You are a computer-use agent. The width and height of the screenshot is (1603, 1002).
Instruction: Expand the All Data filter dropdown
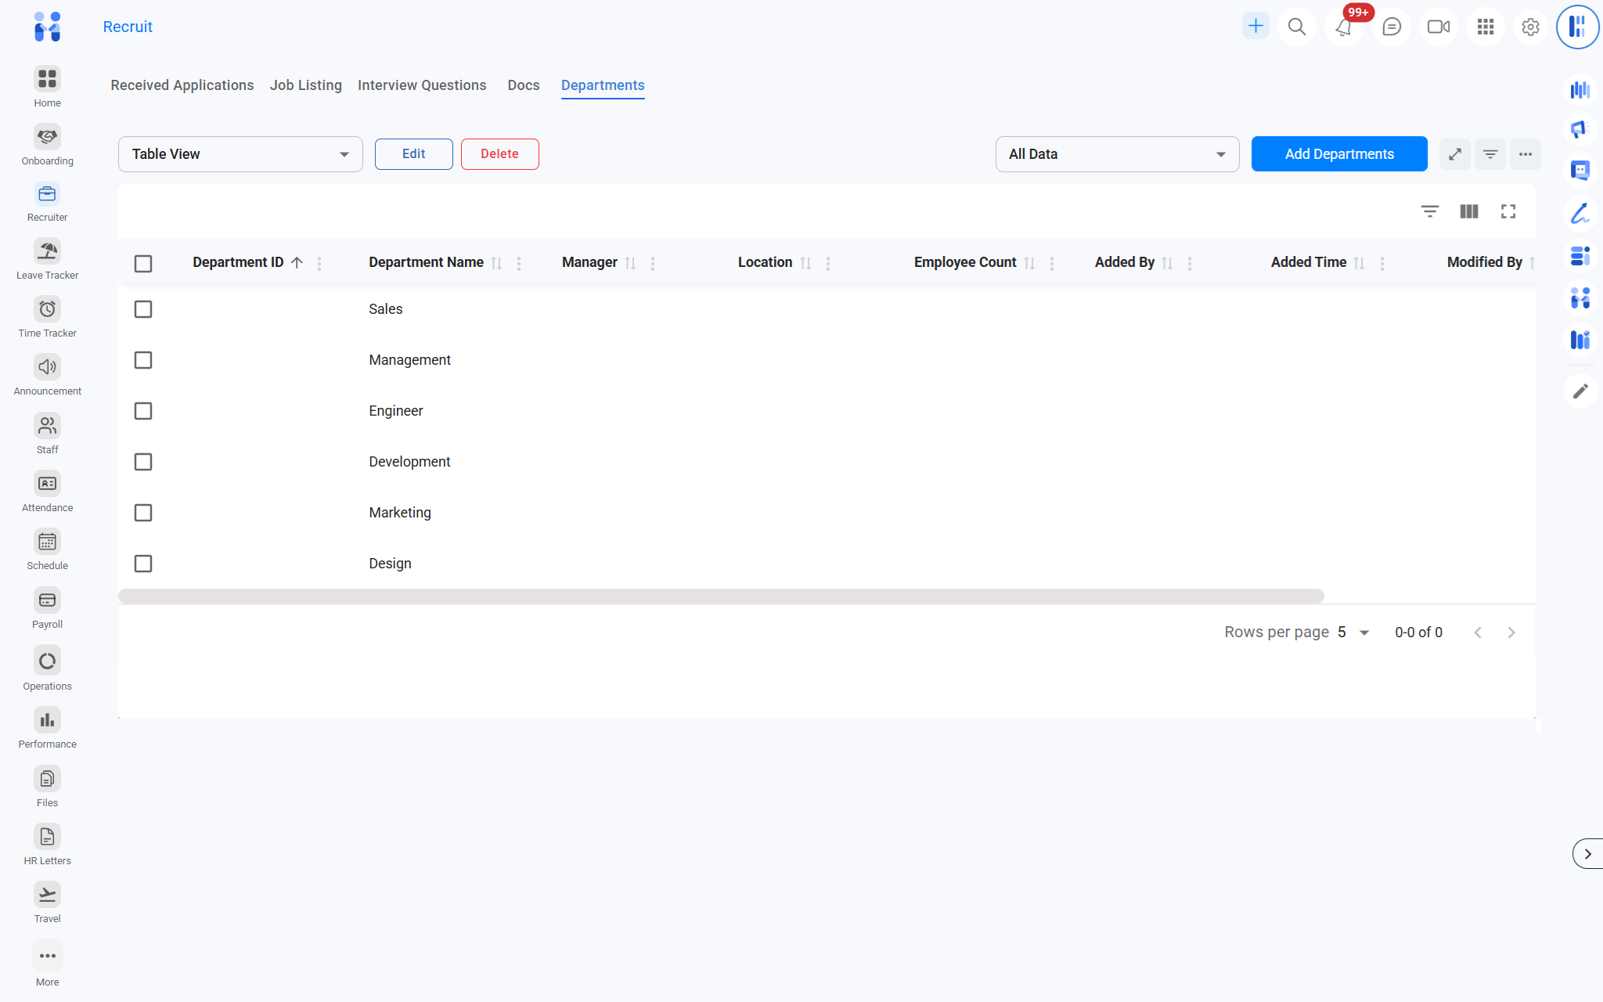(1117, 154)
